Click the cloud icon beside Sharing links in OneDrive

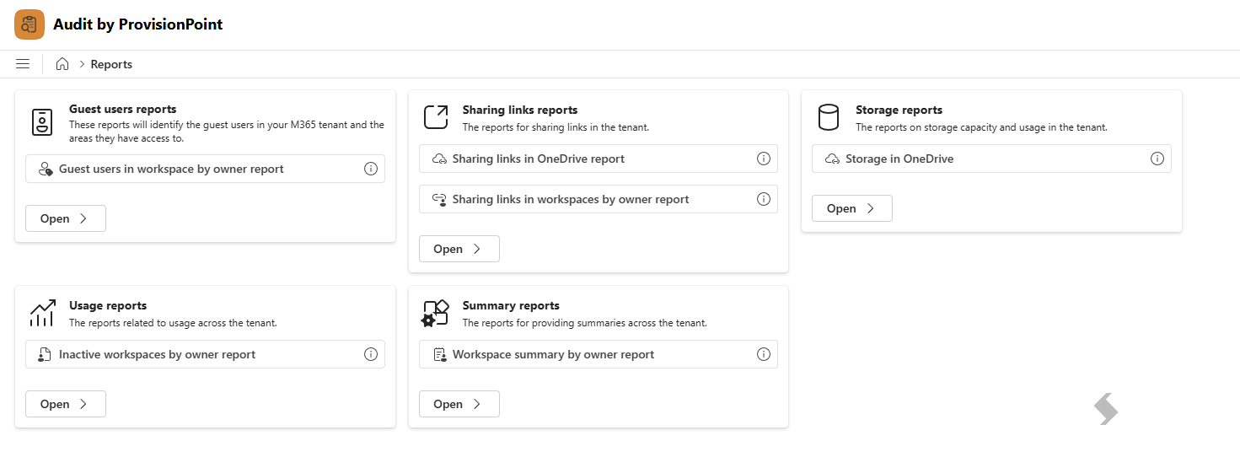(439, 159)
